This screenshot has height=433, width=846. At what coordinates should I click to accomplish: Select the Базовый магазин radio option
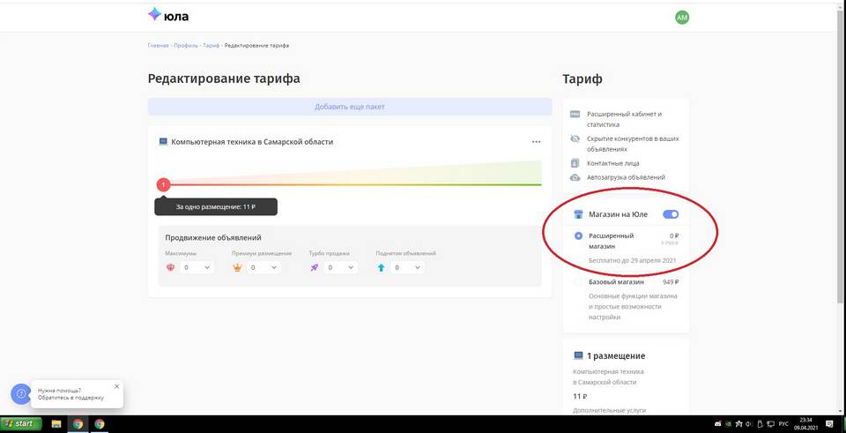point(578,282)
